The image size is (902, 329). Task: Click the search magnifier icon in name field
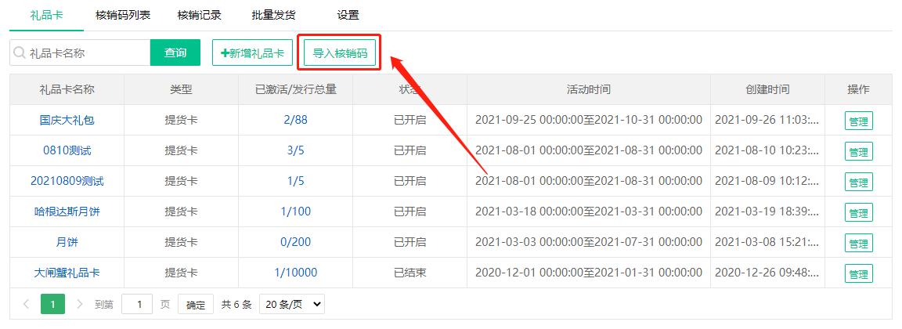20,53
